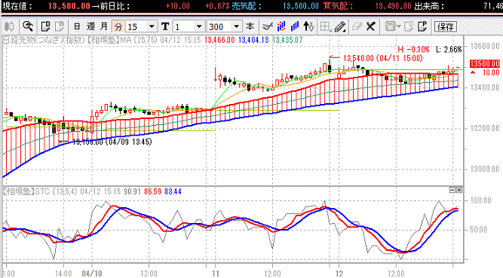
Task: Click the 13000.00 price axis label
Action: (x=485, y=169)
